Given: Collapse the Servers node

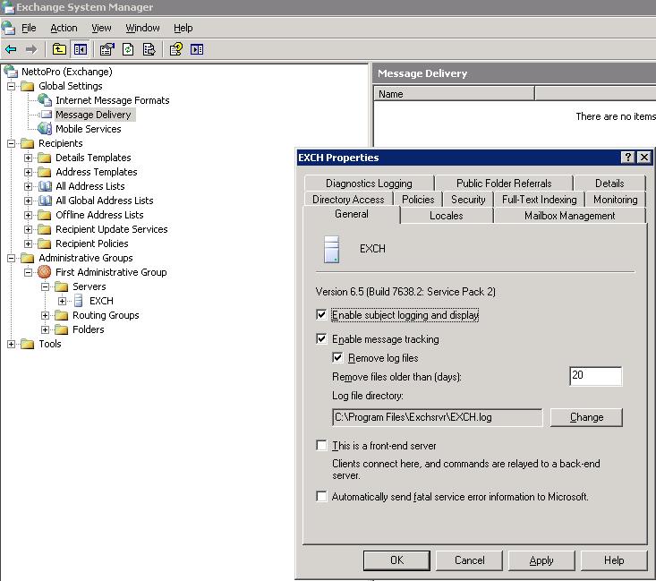Looking at the screenshot, I should coord(45,286).
